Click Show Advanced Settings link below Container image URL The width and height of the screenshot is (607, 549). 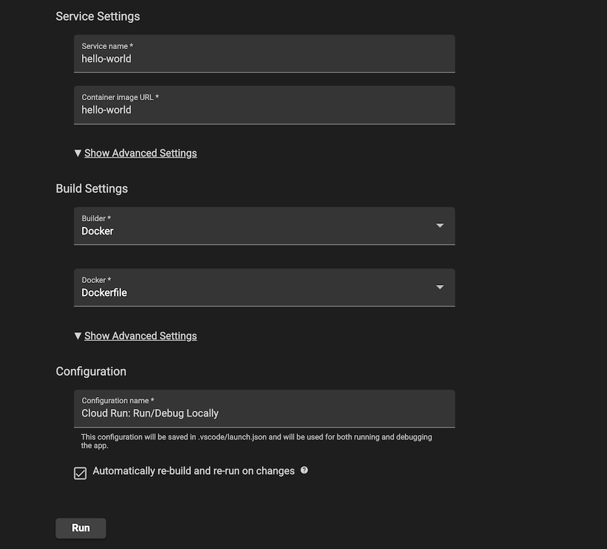(140, 153)
